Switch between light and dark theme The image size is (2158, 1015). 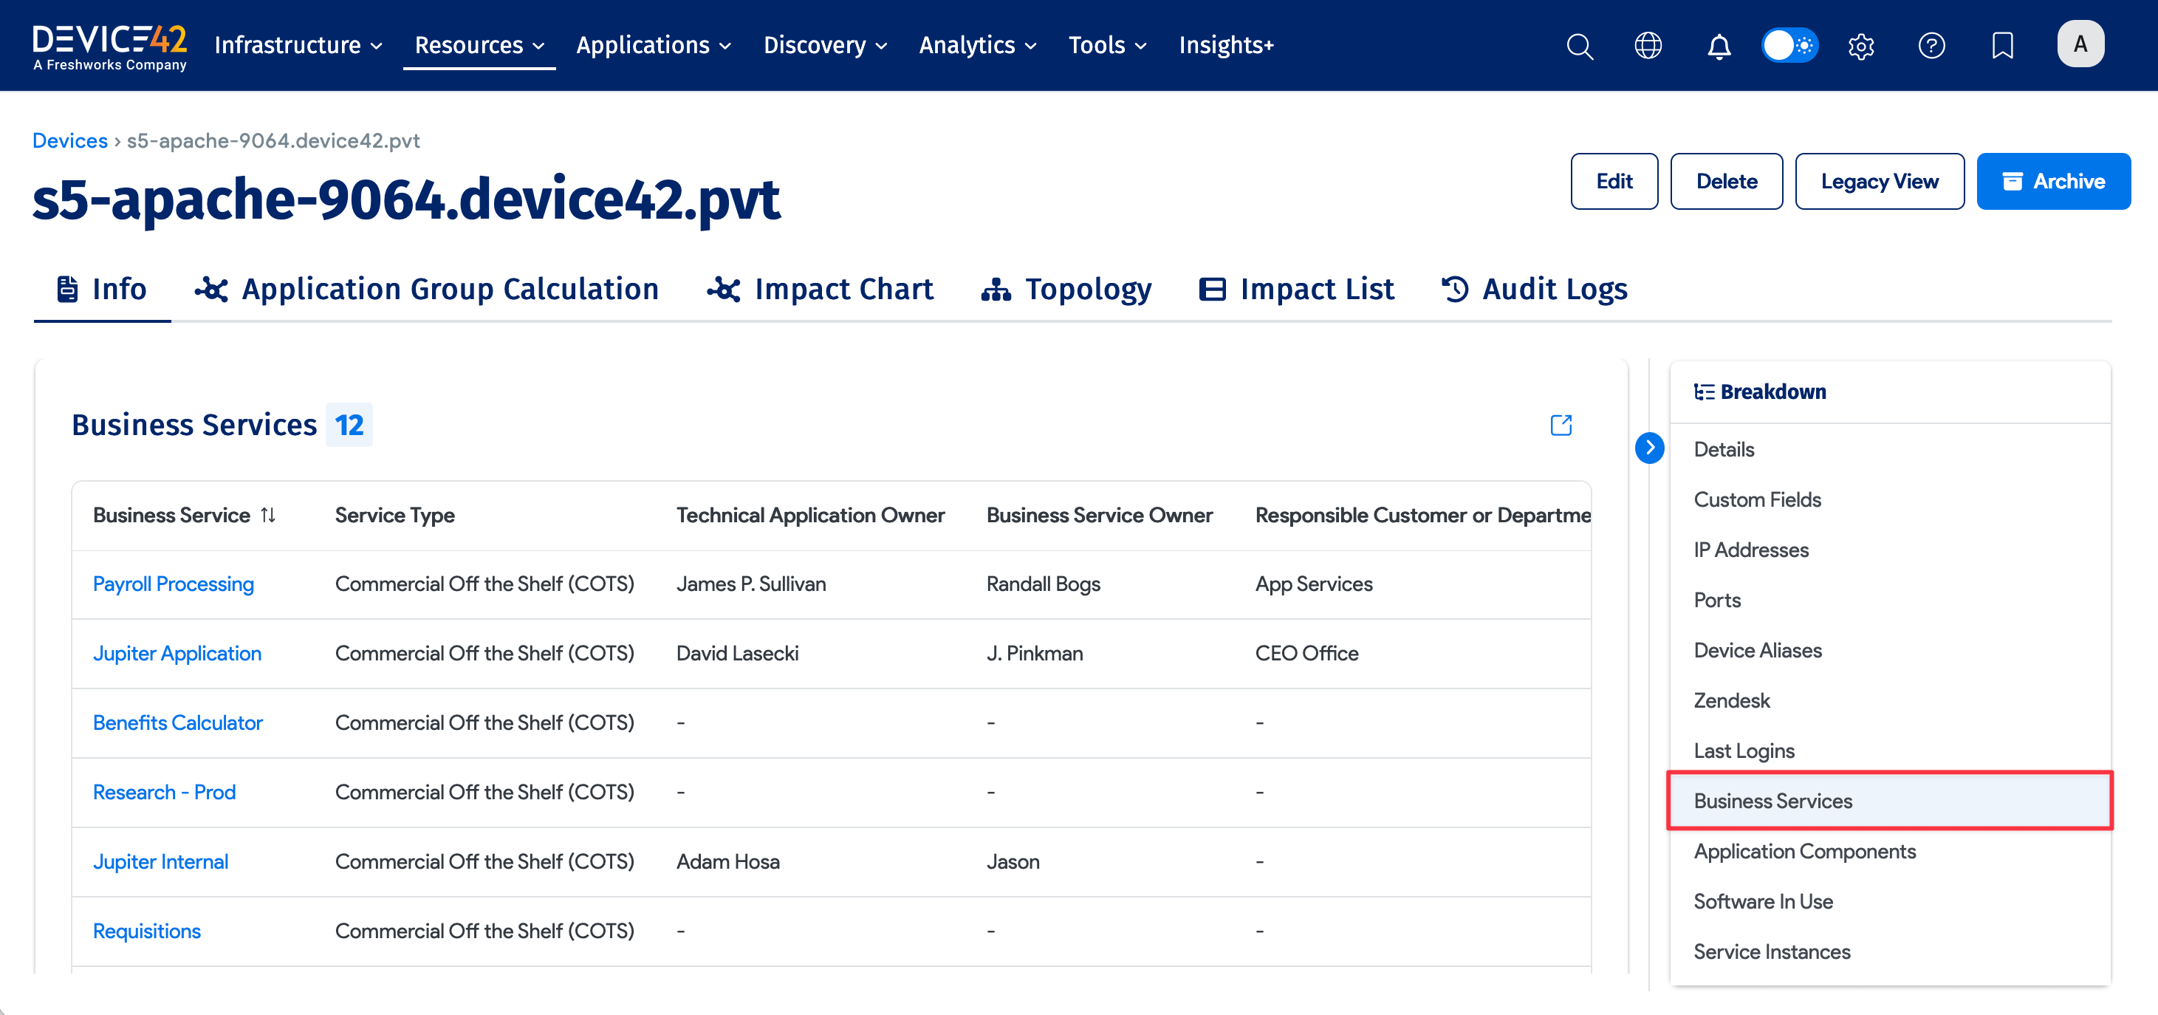(x=1789, y=45)
